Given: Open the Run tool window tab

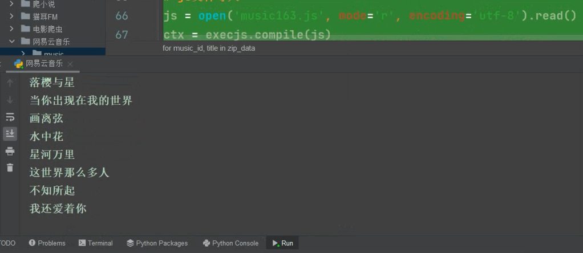Looking at the screenshot, I should (x=282, y=243).
